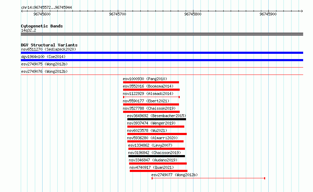Open the nsv3937474 (Wenger2019) label
Viewport: 313px width, 192px height.
[x=151, y=123]
